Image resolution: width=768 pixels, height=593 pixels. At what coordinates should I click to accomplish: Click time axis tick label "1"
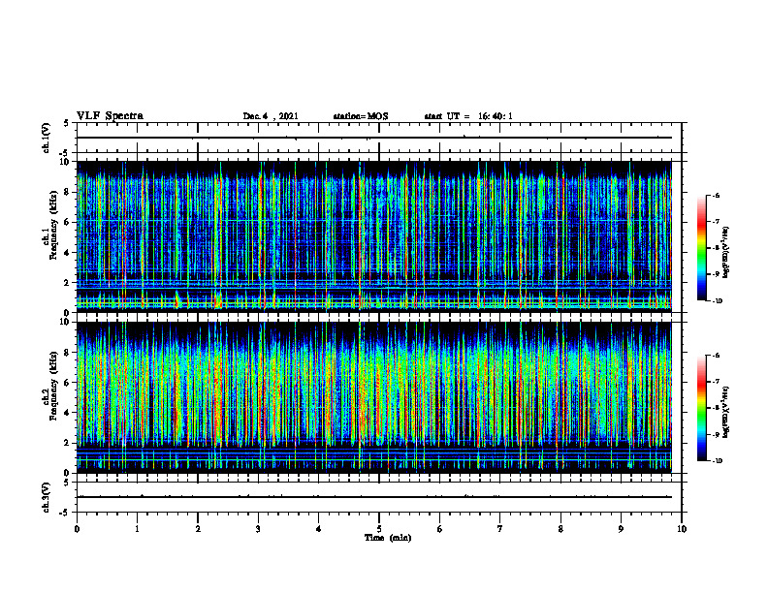click(x=137, y=529)
